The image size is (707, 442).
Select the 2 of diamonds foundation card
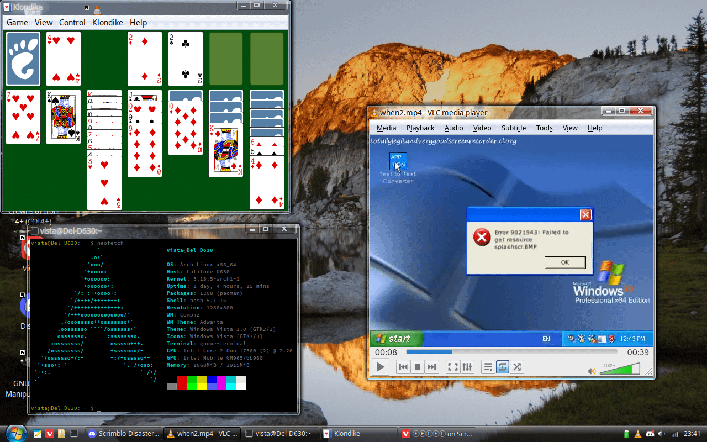pyautogui.click(x=145, y=59)
